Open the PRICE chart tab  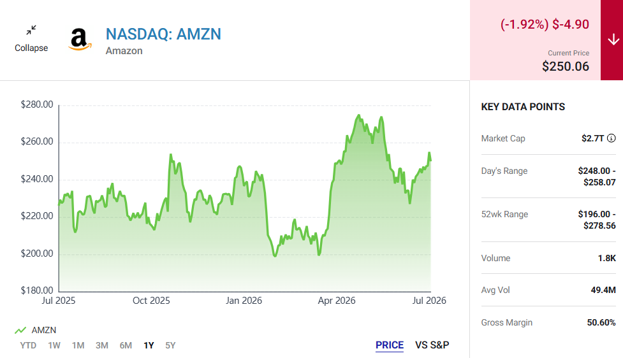[390, 345]
